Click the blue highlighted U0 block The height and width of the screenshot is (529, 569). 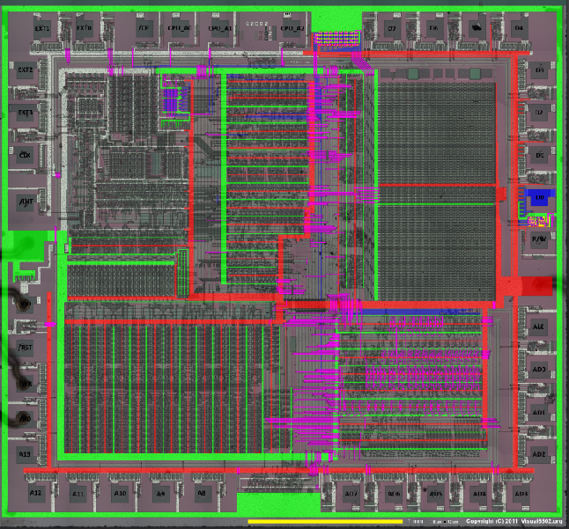pos(539,198)
